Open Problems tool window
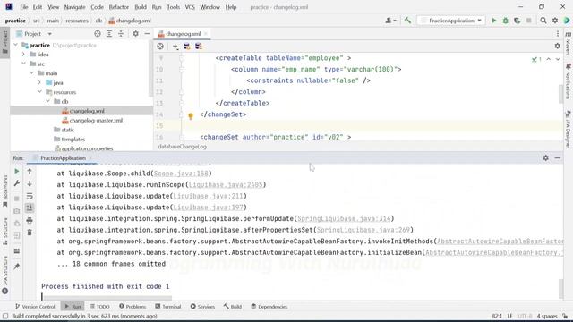The image size is (573, 322). [x=133, y=307]
